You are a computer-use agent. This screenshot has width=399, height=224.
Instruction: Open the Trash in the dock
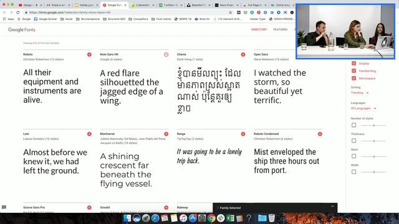pyautogui.click(x=272, y=218)
